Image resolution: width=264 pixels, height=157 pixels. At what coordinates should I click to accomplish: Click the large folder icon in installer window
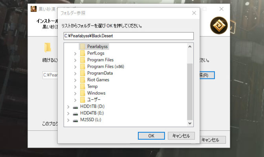click(48, 47)
